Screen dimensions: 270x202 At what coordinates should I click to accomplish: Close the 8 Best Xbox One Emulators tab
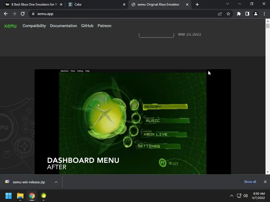click(61, 4)
